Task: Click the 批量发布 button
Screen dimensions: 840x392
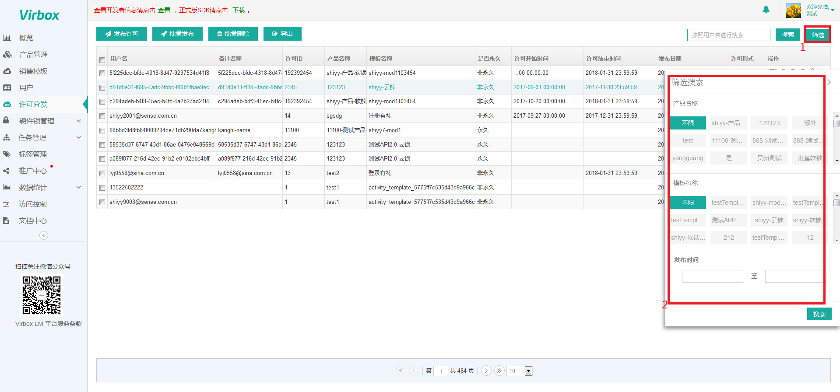Action: pyautogui.click(x=177, y=34)
